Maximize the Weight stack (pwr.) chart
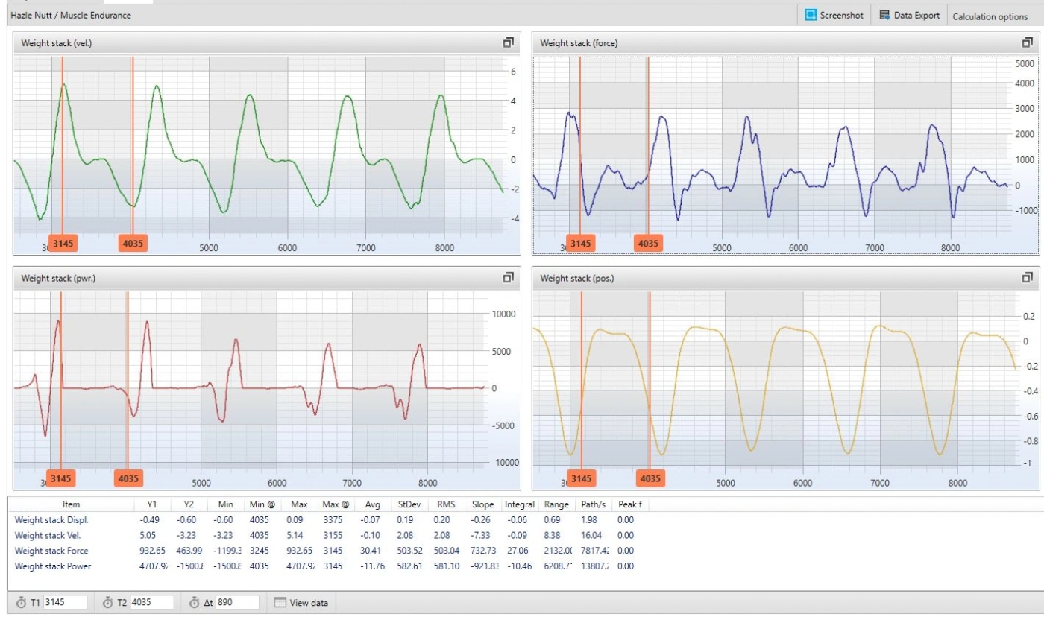Viewport: 1044px width, 617px height. pos(509,277)
